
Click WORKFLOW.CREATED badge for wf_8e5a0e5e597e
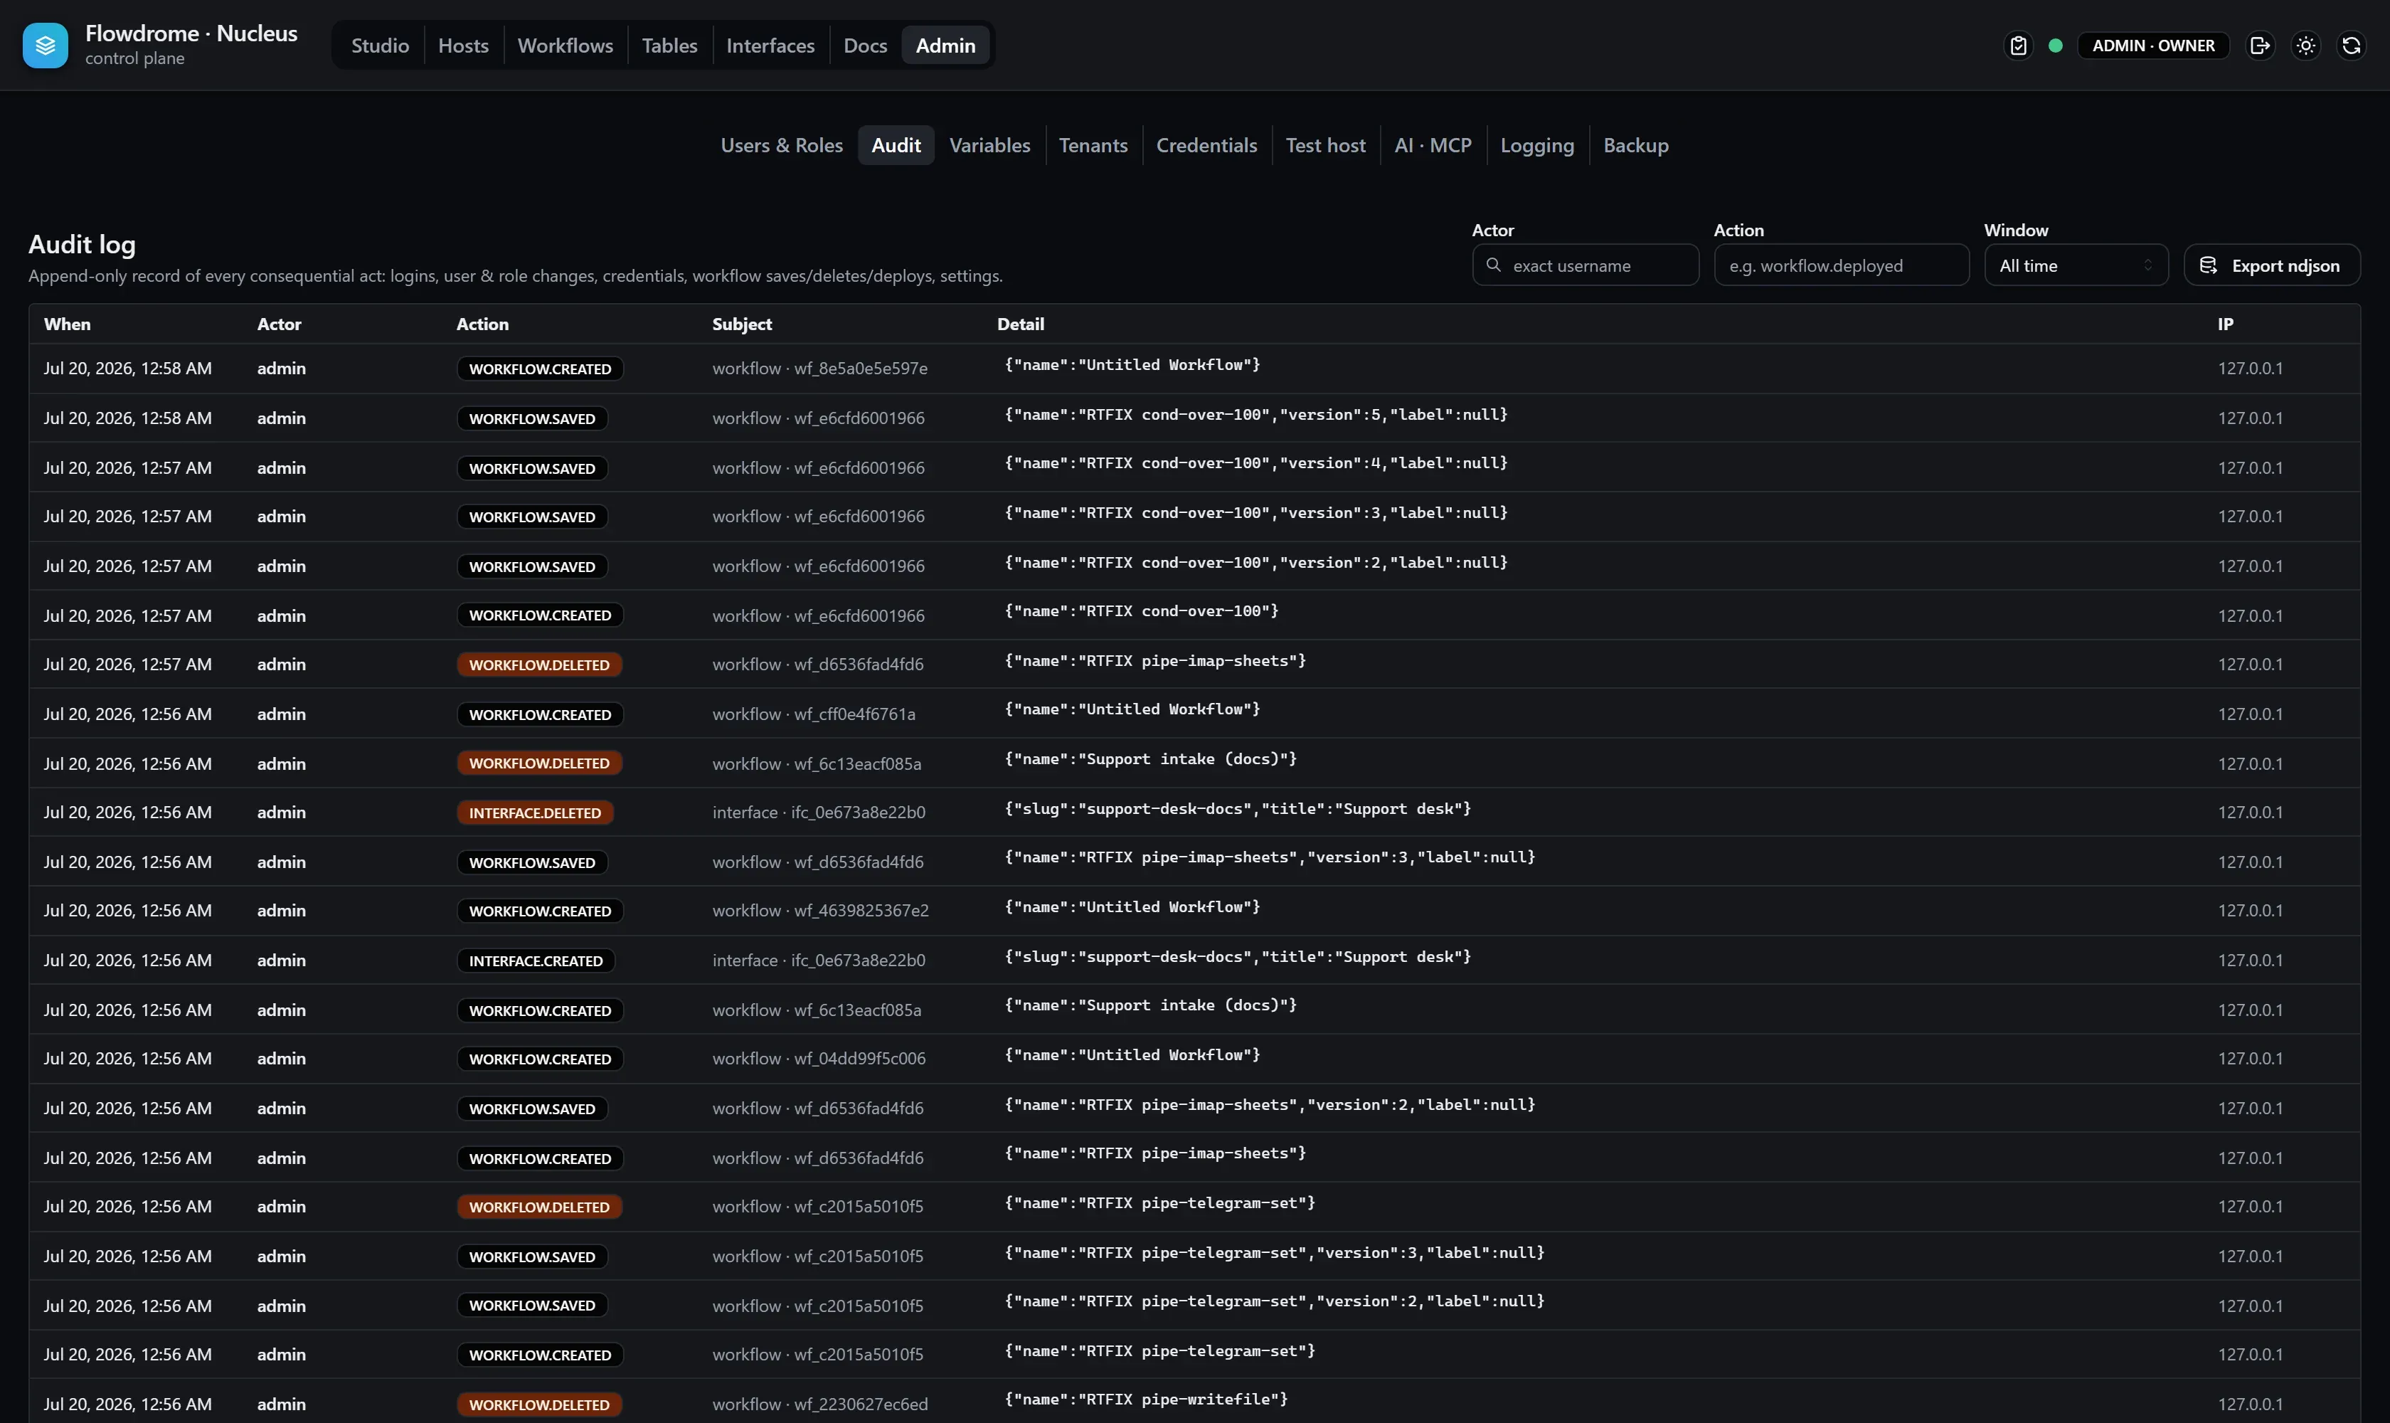pyautogui.click(x=540, y=369)
